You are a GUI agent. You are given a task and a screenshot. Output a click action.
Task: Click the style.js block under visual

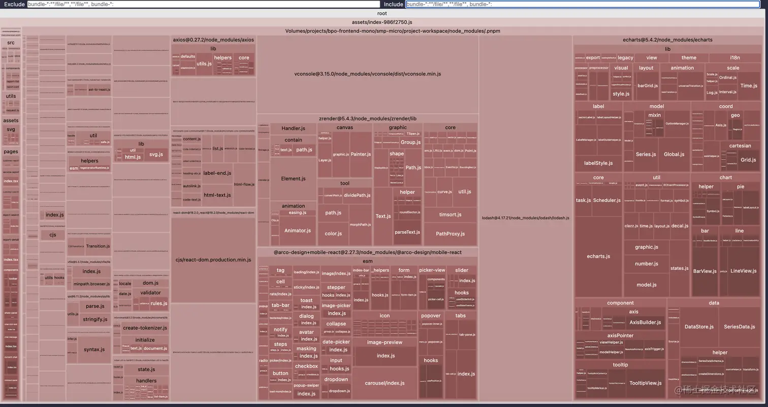[621, 94]
